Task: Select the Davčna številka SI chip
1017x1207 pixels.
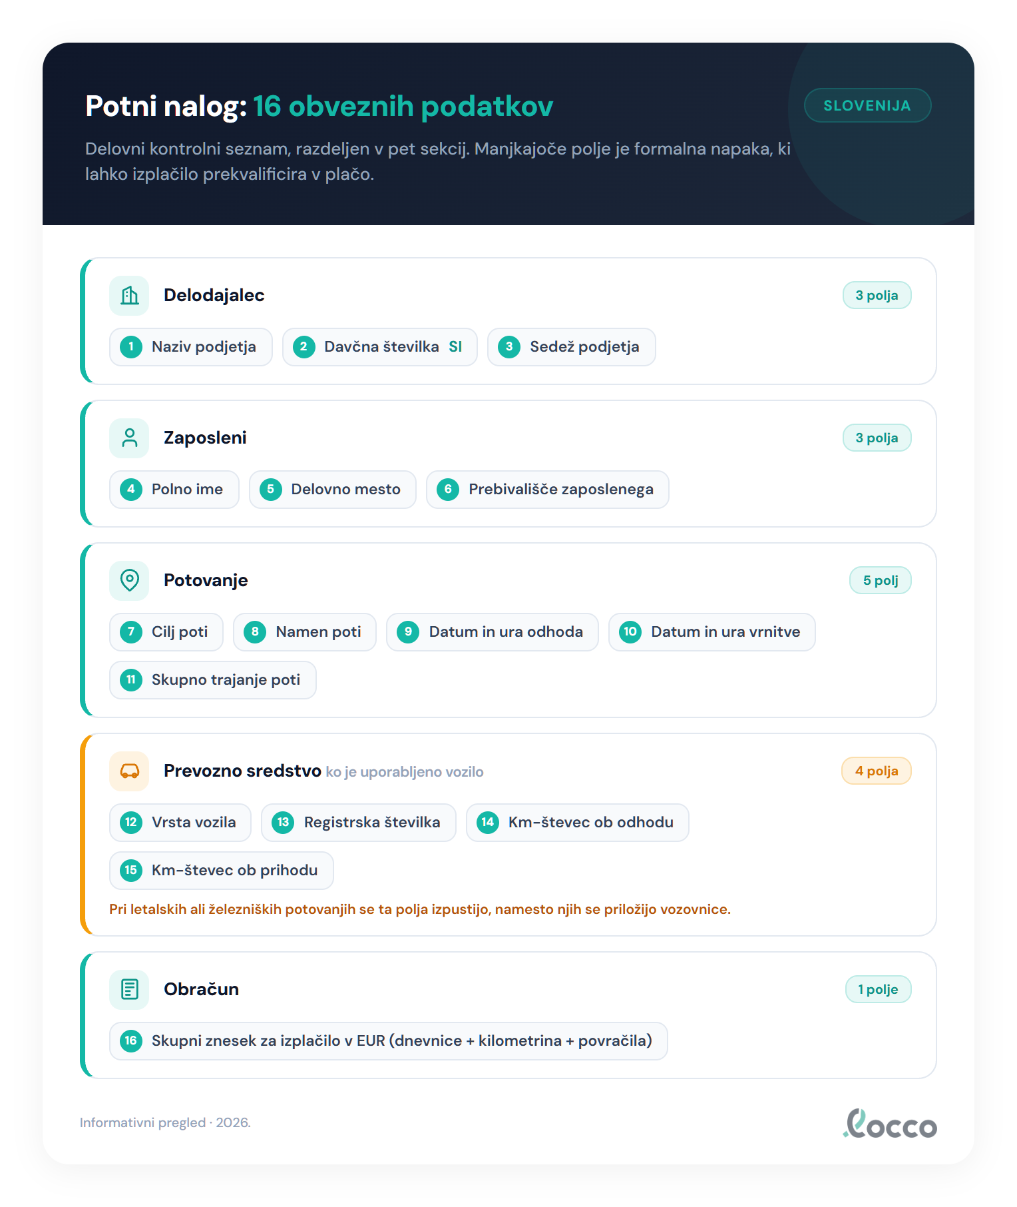Action: tap(380, 346)
